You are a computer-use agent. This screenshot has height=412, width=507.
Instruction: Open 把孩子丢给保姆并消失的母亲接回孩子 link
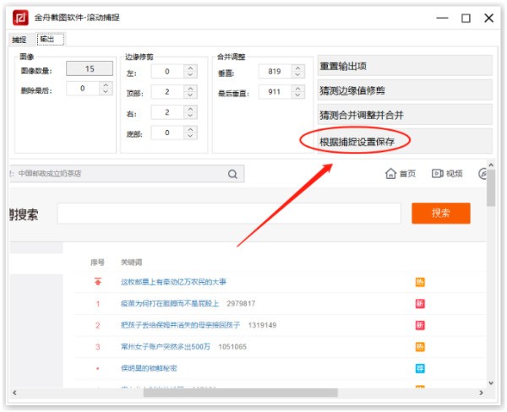click(181, 325)
